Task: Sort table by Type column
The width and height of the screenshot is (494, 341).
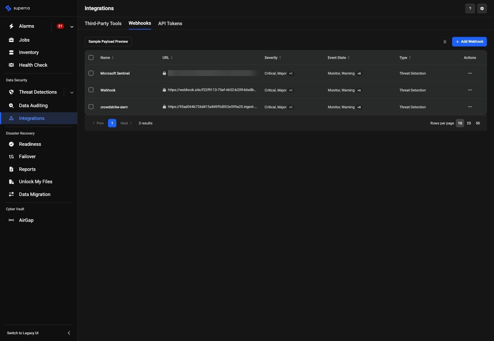Action: [405, 58]
